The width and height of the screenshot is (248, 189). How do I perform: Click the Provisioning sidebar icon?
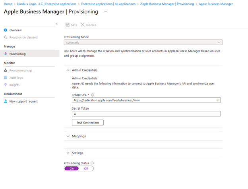[6, 54]
